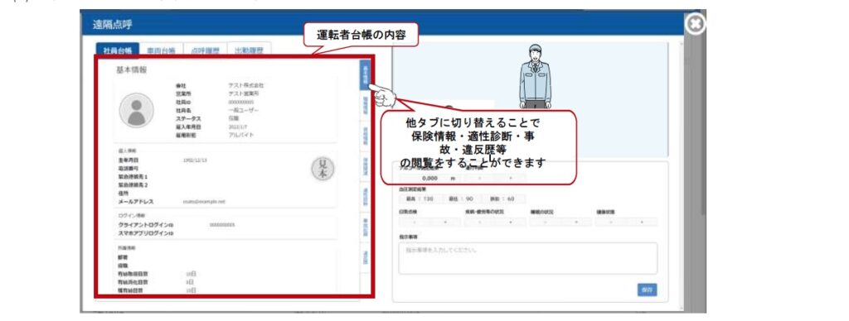Click the 脈拍 field showing 60
The image size is (849, 321).
coord(503,199)
